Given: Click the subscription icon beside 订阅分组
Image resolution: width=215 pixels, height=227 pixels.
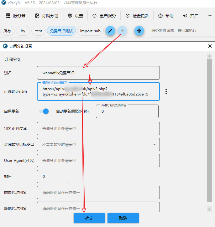Looking at the screenshot, I should [37, 16].
